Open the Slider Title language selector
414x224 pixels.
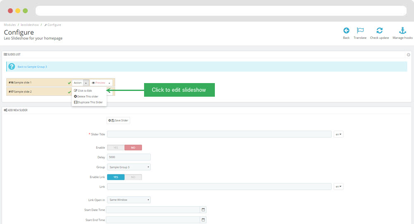point(338,134)
